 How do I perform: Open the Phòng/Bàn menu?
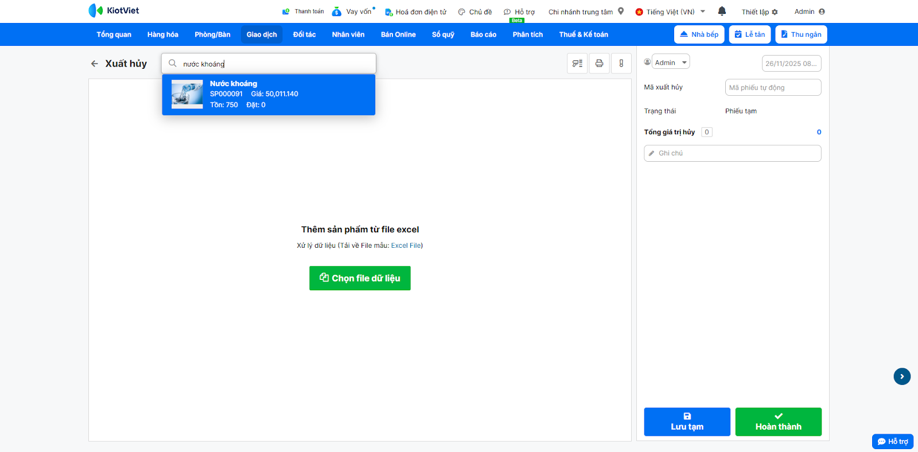[x=212, y=34]
